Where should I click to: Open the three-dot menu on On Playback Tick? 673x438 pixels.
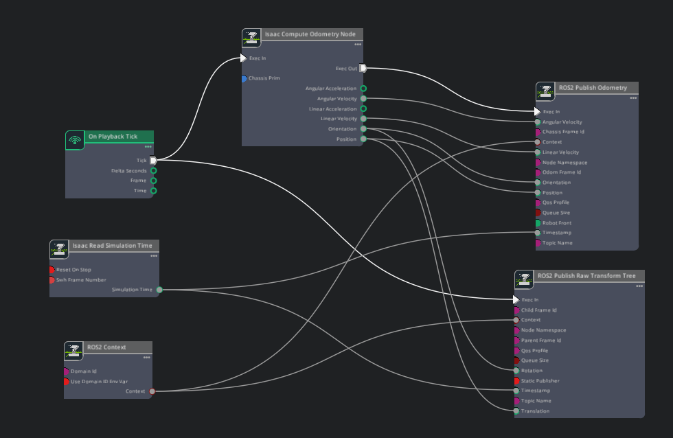tap(148, 147)
